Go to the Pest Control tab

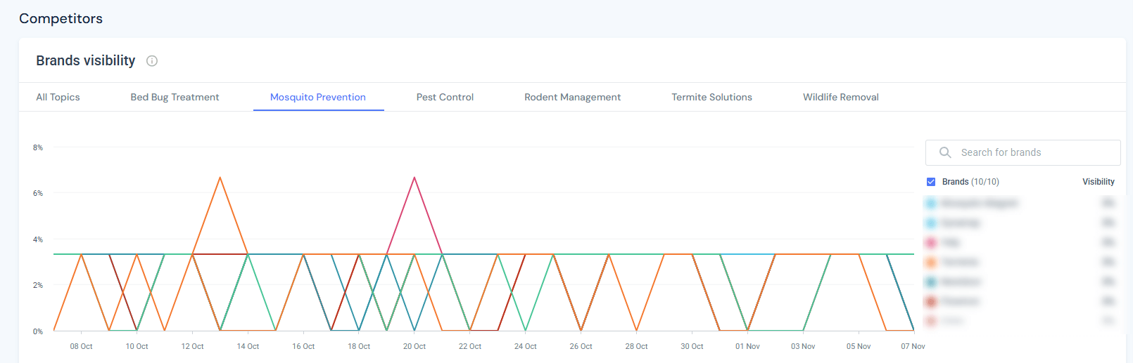click(x=445, y=97)
